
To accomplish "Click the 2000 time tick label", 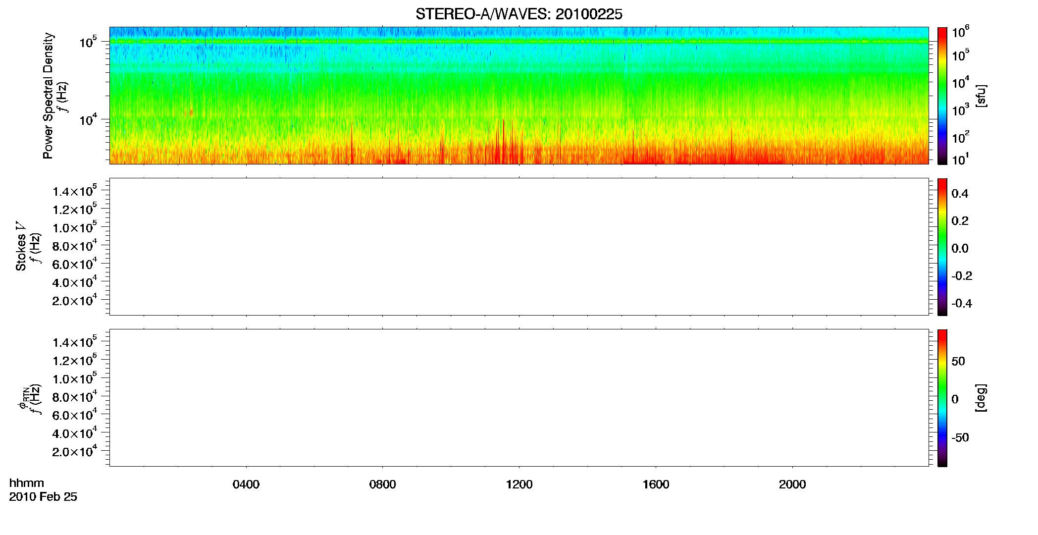I will pyautogui.click(x=792, y=484).
